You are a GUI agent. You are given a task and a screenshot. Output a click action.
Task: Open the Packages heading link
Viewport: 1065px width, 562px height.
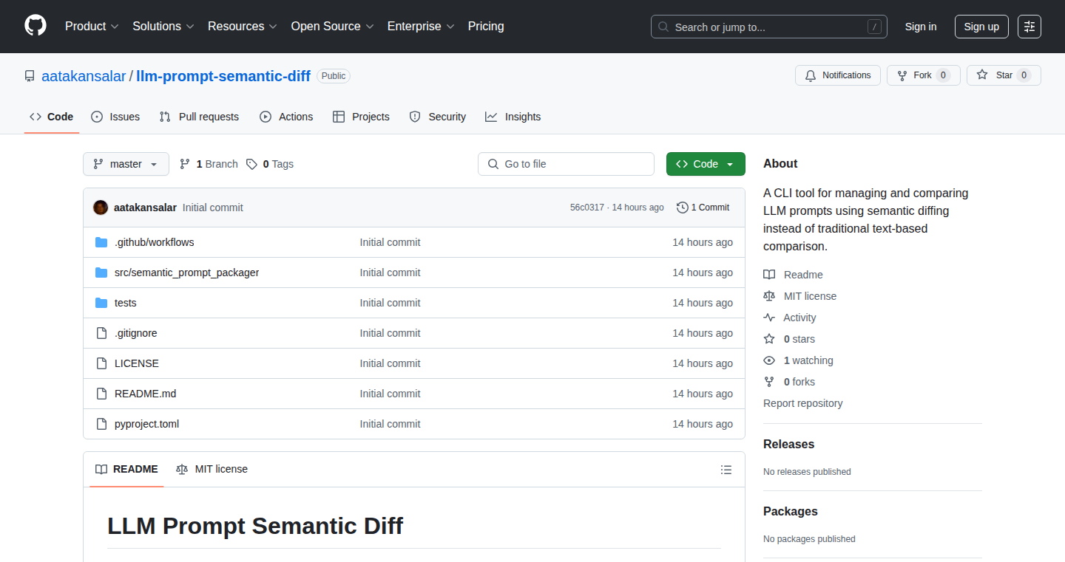pos(791,512)
